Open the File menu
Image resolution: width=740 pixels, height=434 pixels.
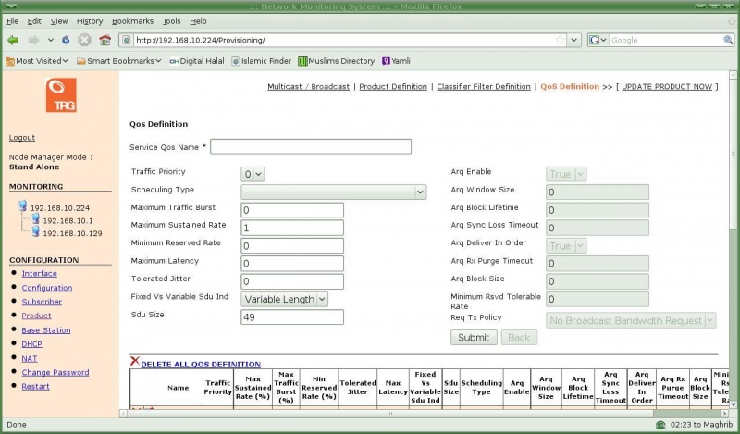click(x=12, y=21)
